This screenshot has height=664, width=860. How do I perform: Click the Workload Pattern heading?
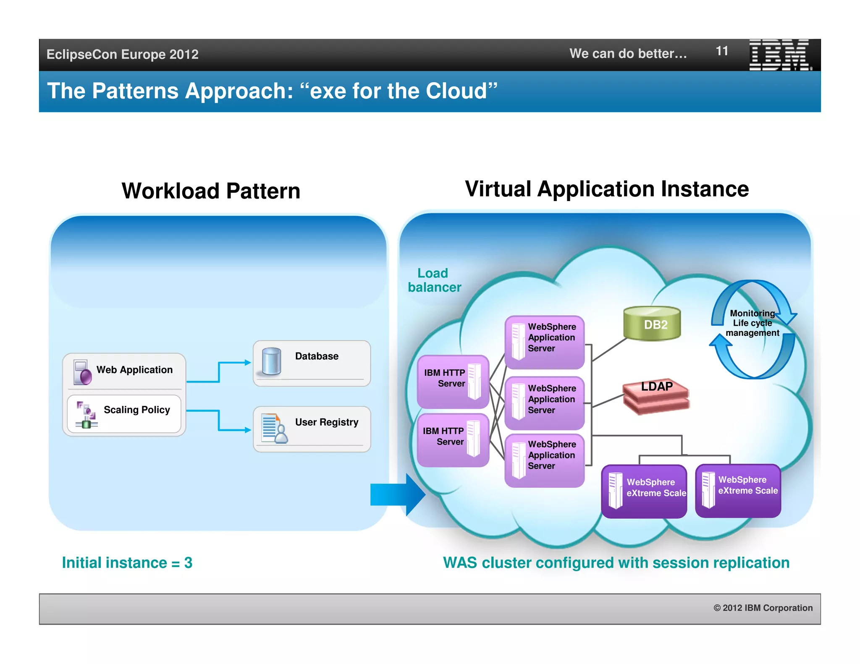tap(211, 191)
